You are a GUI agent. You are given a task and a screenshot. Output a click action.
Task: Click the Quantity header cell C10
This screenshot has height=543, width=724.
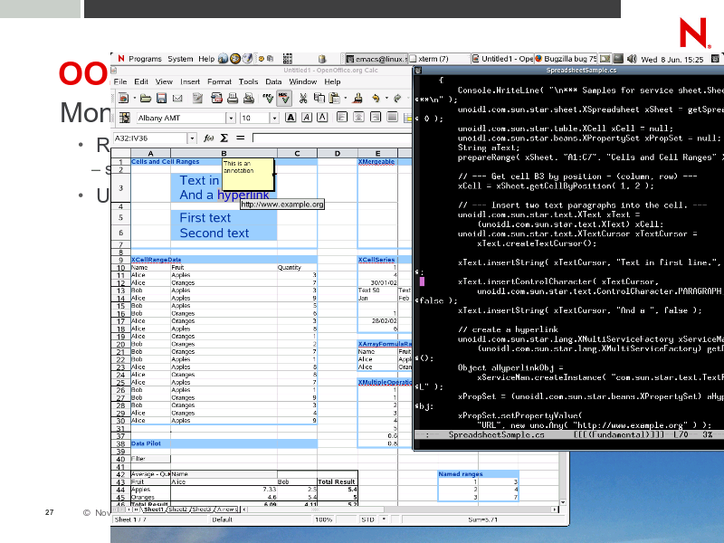[297, 267]
